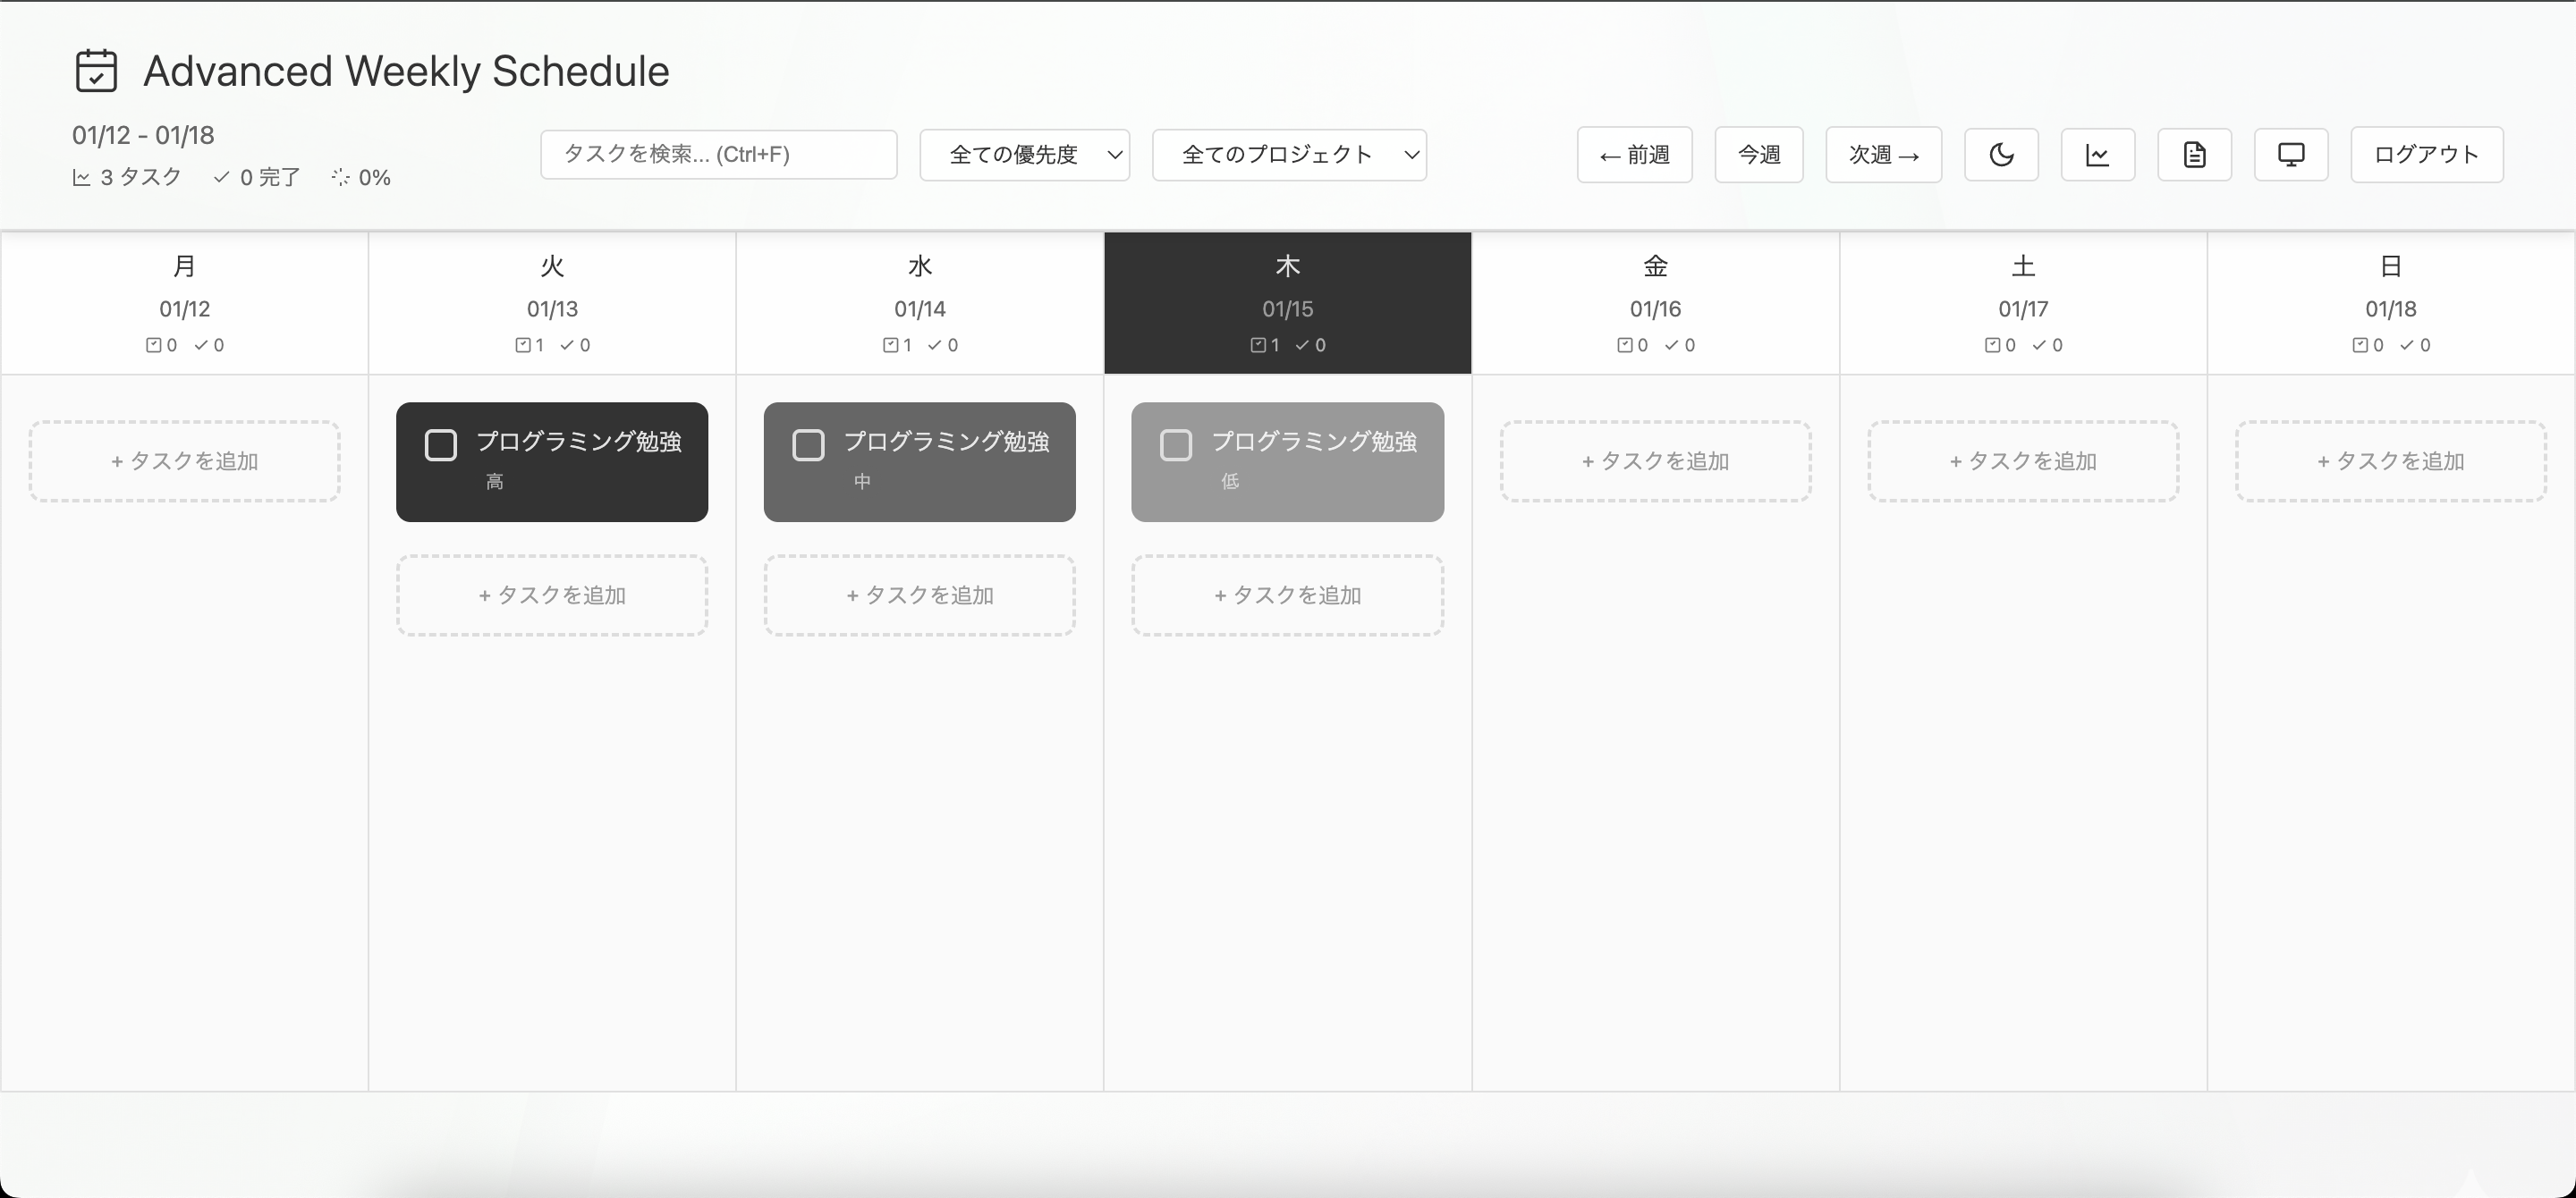Click the checkmark icon next to 0 完了

(x=222, y=176)
